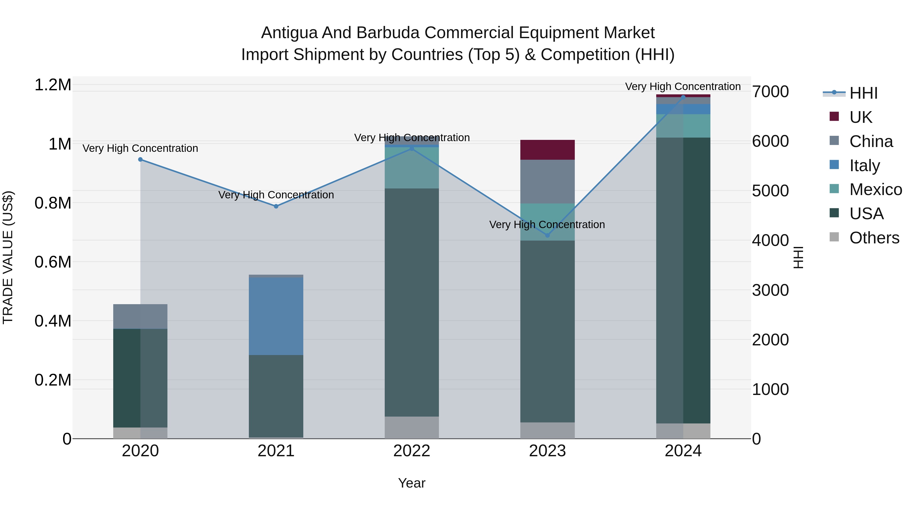Image resolution: width=916 pixels, height=515 pixels.
Task: Click the 2022 Very High Concentration annotation
Action: point(412,138)
